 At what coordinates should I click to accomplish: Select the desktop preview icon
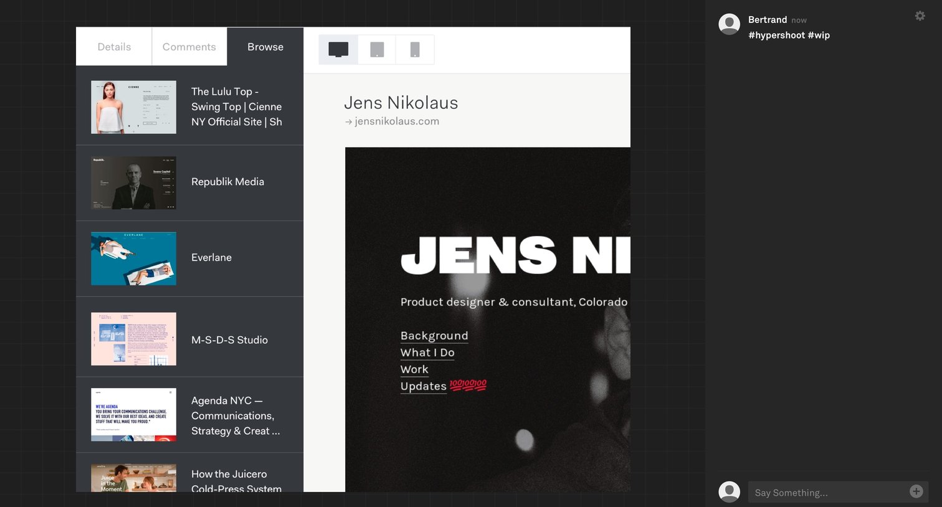click(338, 49)
